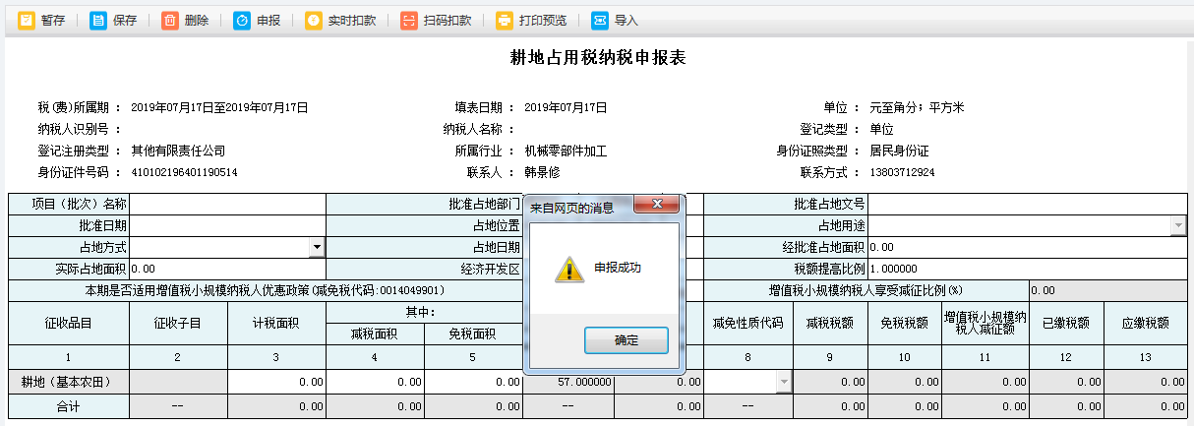
Task: Click the 税(费)所属期 date range value
Action: tap(219, 107)
